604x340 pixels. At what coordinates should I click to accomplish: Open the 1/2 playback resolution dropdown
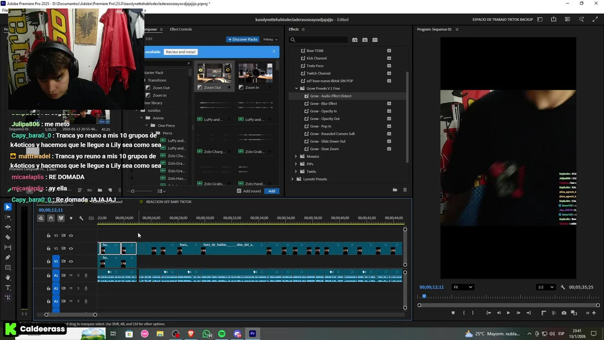click(x=545, y=287)
